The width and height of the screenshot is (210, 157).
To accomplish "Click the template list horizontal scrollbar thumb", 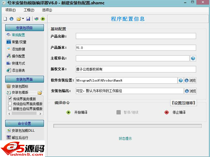I will point(24,113).
